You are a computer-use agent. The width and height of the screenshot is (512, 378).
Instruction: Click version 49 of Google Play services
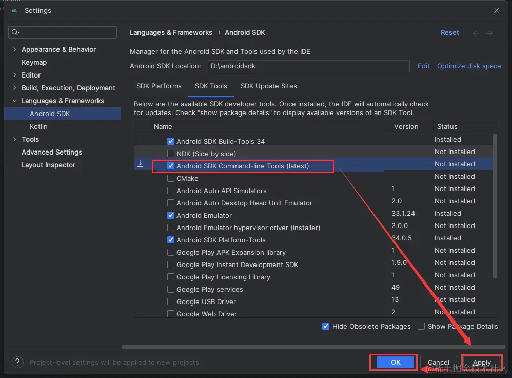(396, 288)
